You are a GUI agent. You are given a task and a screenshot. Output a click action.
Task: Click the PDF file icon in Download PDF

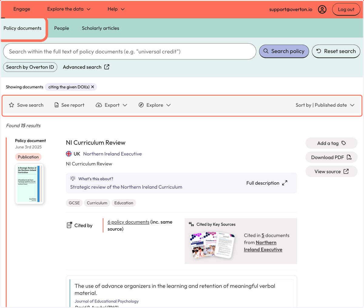point(349,157)
